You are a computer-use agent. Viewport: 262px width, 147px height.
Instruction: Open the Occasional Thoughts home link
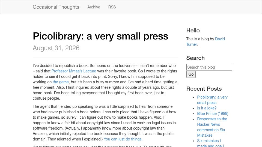[56, 7]
